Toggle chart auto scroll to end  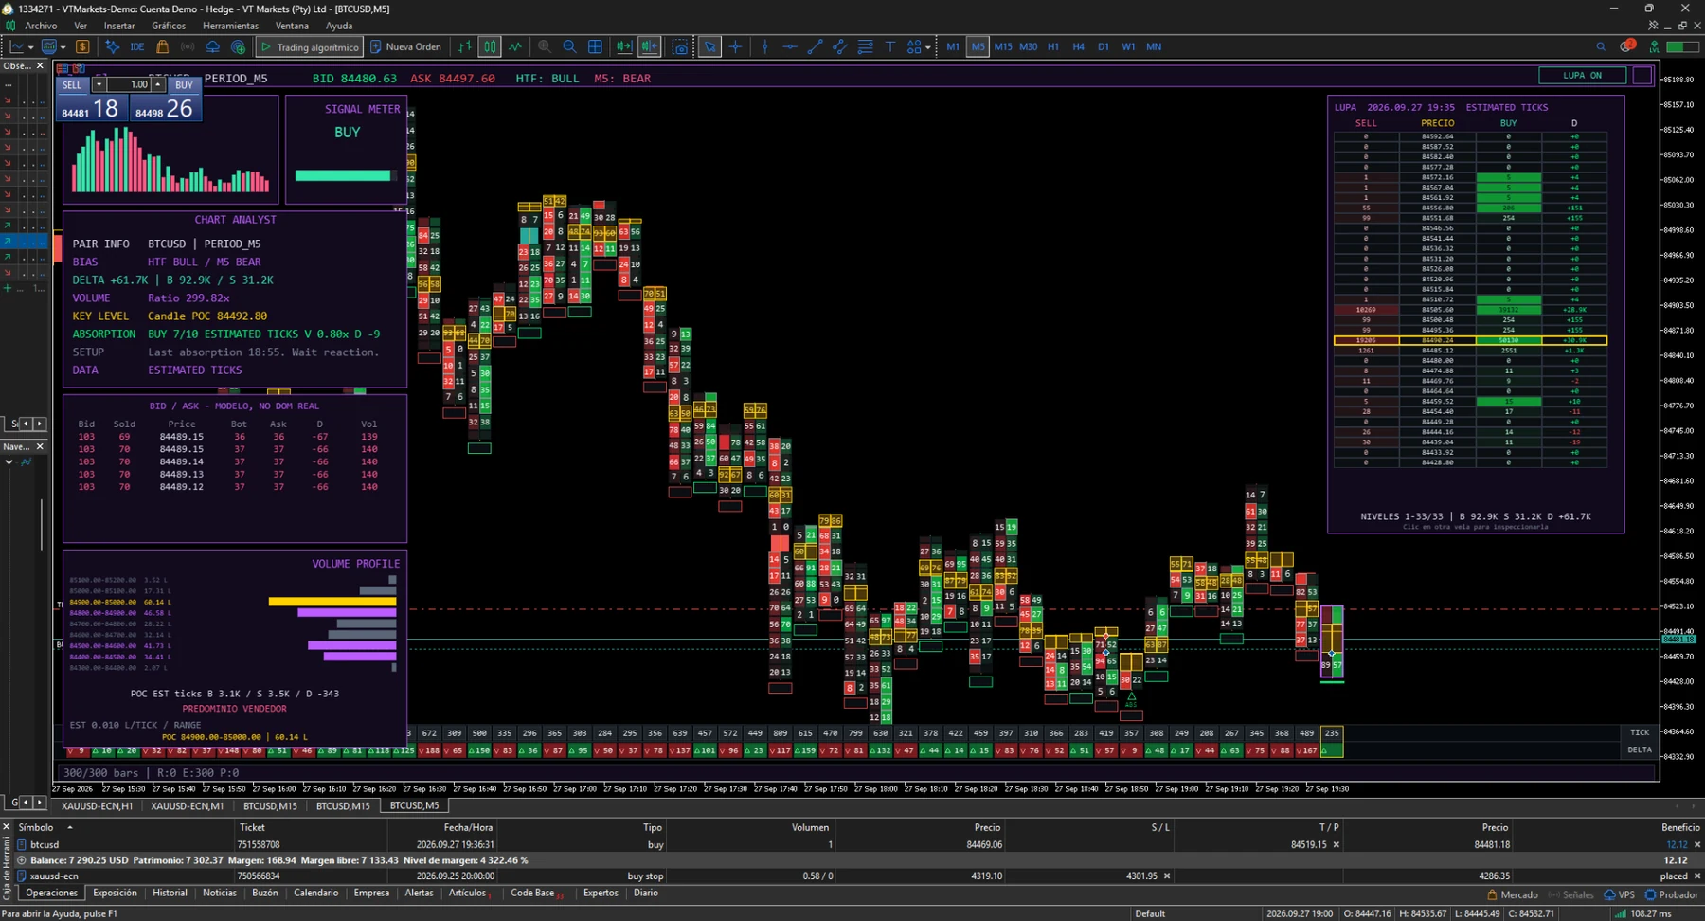(x=624, y=46)
